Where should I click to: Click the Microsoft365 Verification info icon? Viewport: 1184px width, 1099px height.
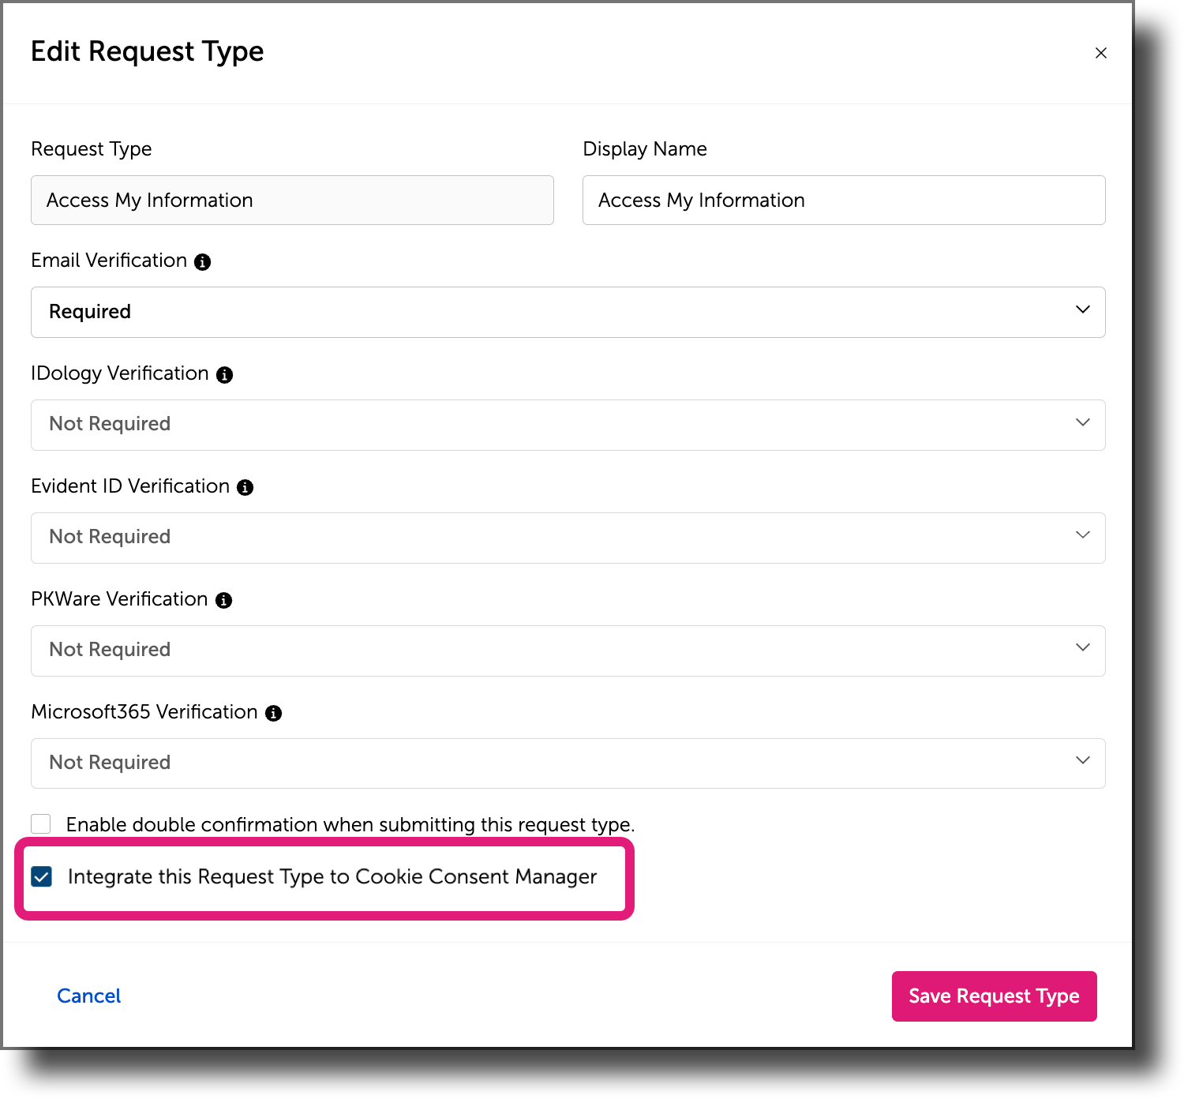273,713
